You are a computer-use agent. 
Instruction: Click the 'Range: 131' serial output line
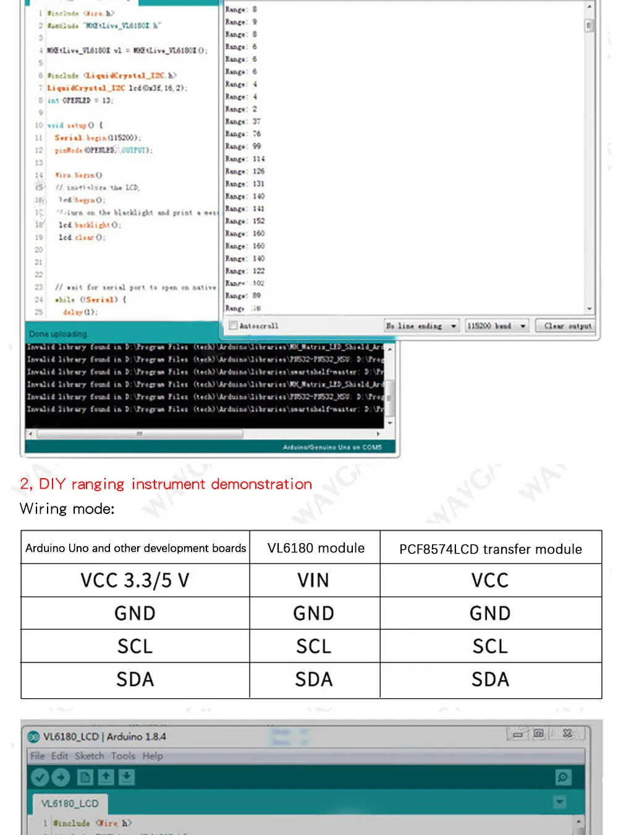pos(245,184)
